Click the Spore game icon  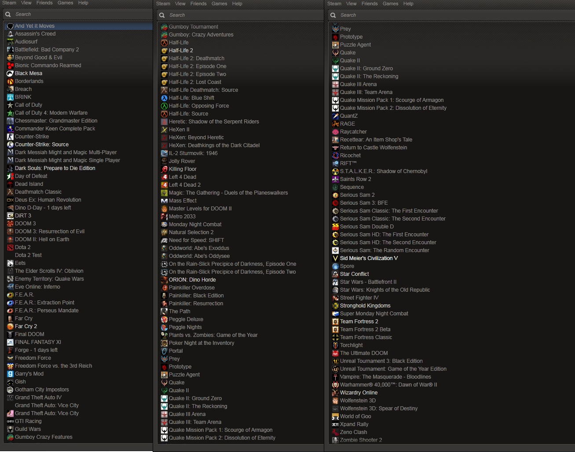tap(335, 266)
